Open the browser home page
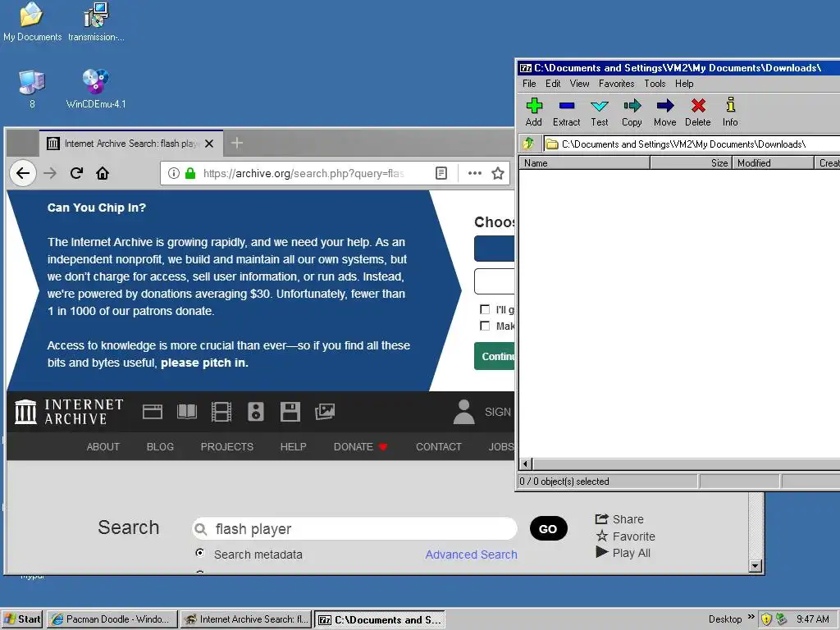Image resolution: width=840 pixels, height=630 pixels. tap(103, 173)
